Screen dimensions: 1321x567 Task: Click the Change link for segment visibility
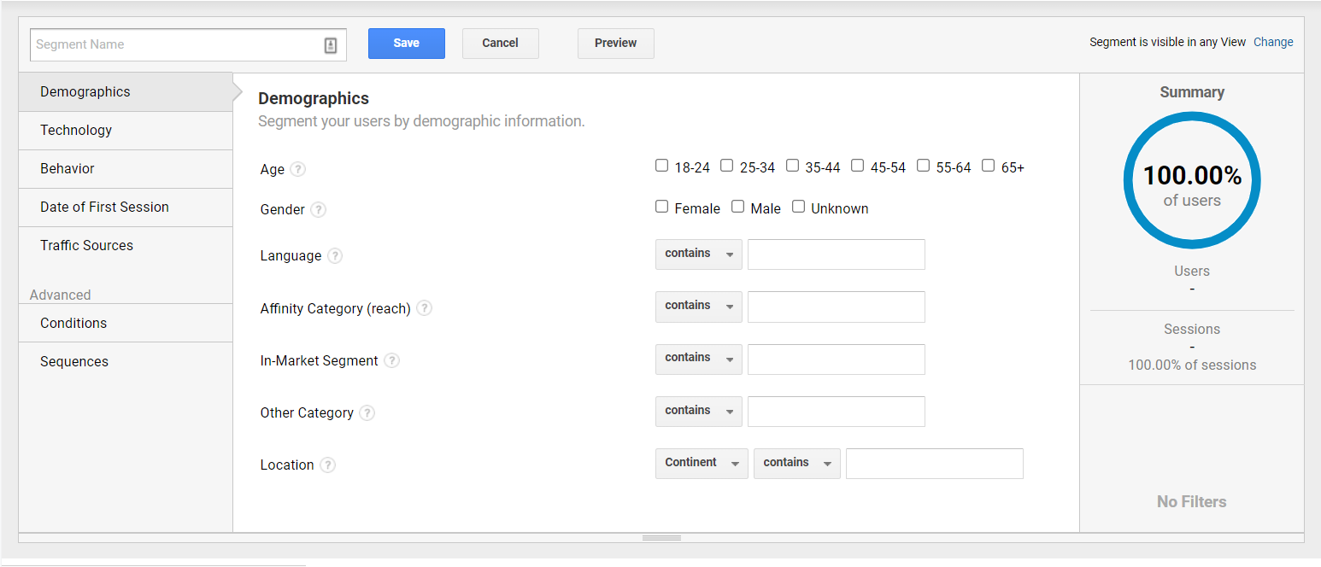[1273, 41]
